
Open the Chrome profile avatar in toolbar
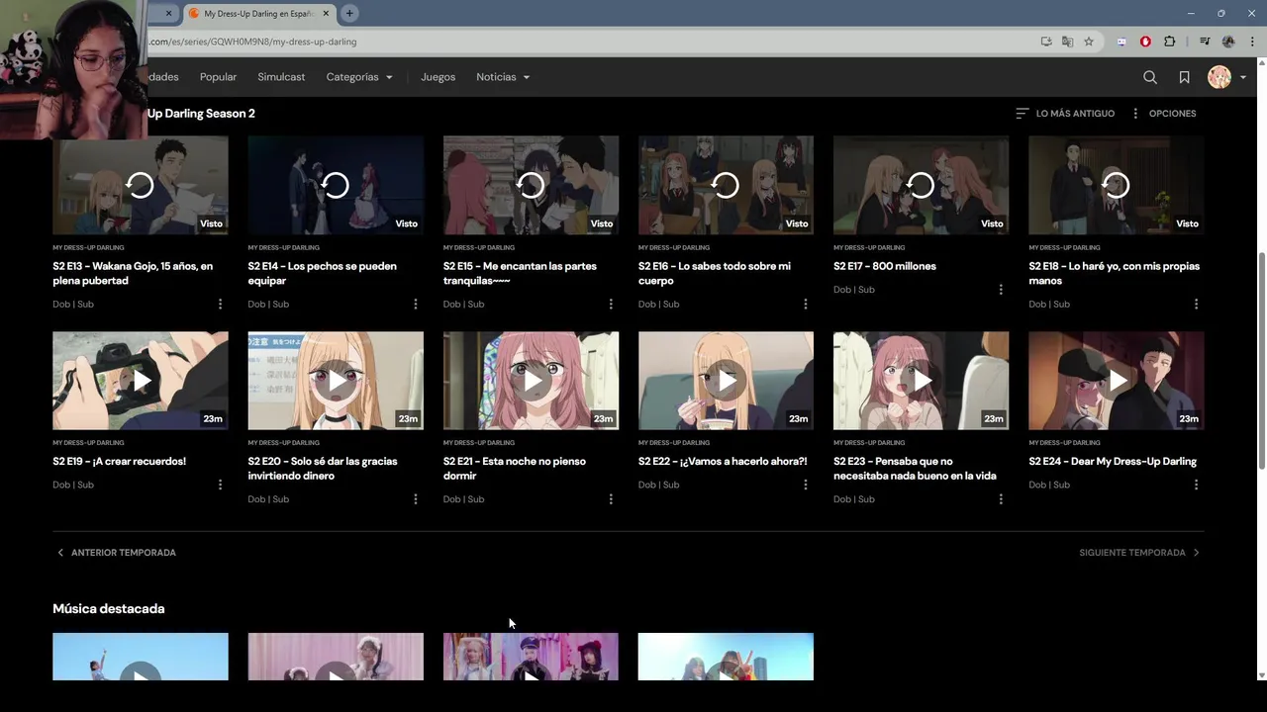coord(1228,42)
